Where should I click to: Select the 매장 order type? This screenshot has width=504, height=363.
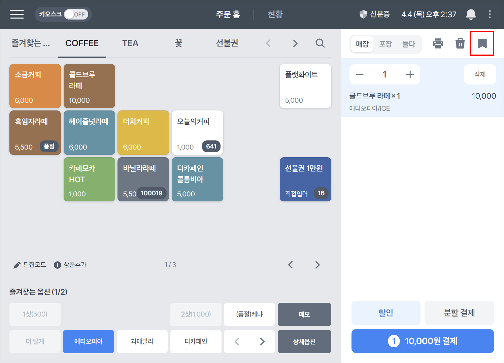[x=362, y=44]
